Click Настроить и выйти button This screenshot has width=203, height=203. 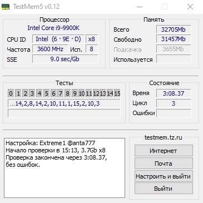(164, 176)
